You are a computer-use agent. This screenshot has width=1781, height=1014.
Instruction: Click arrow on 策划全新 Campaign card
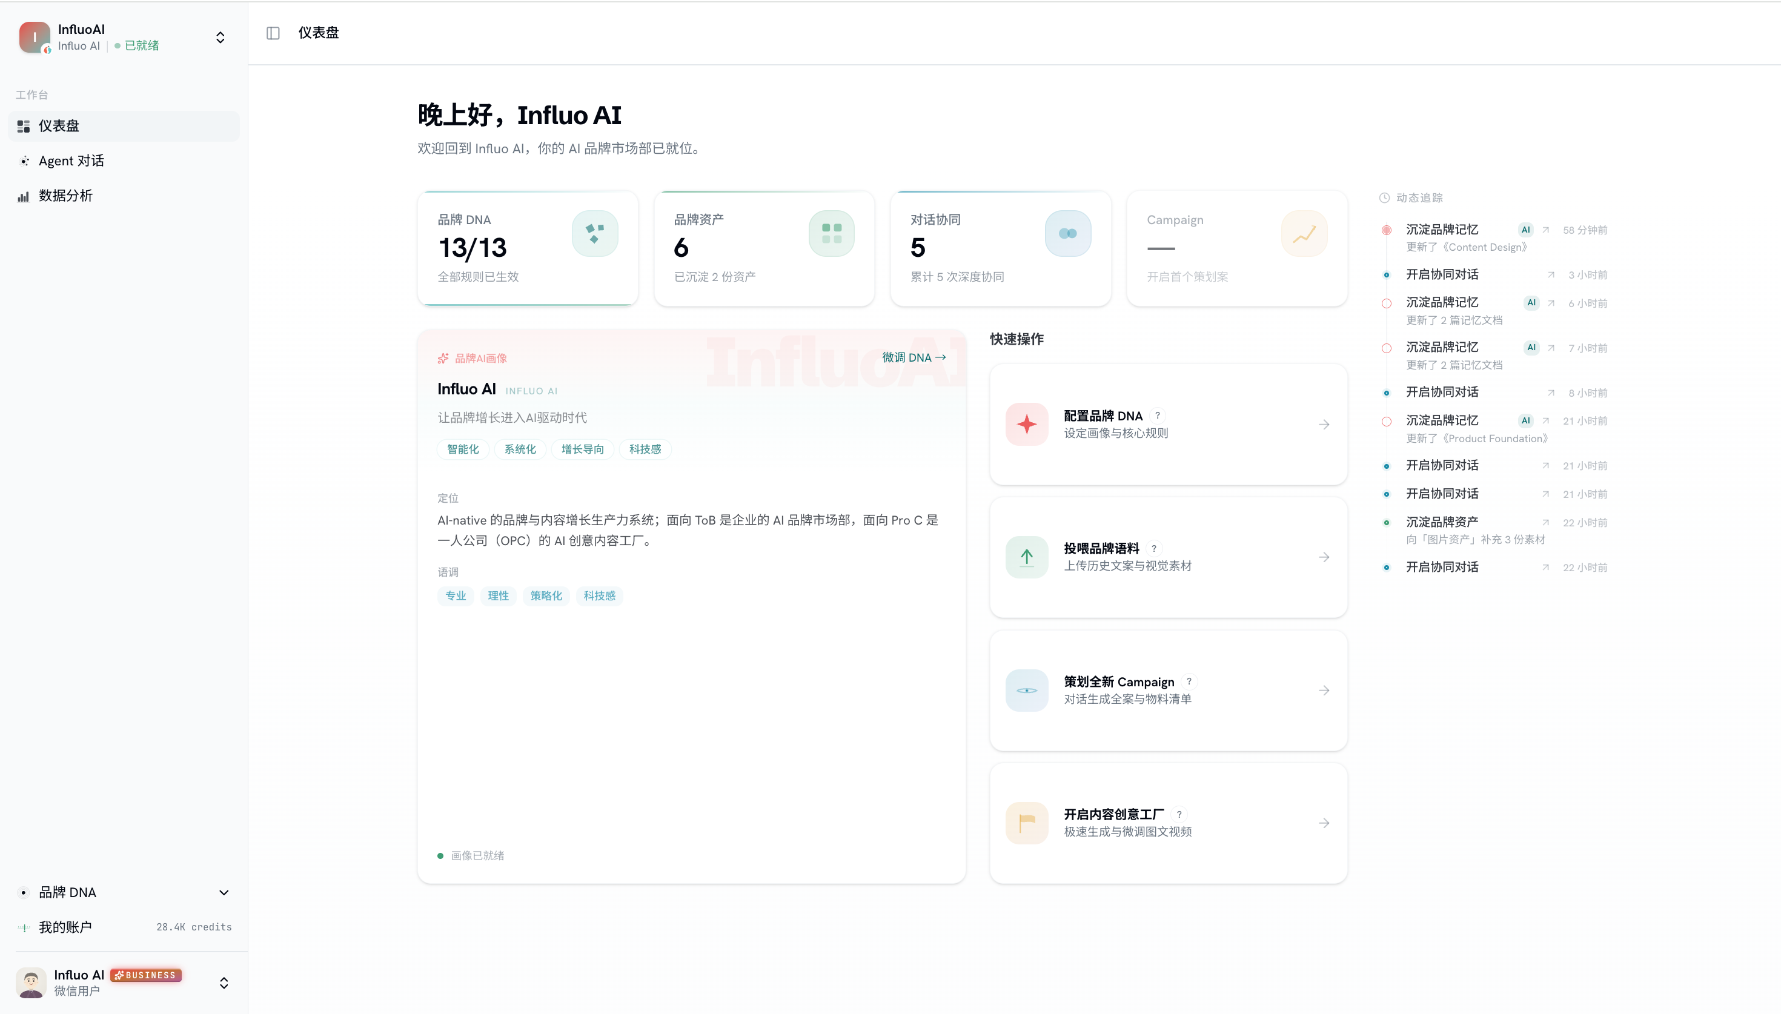click(x=1324, y=690)
